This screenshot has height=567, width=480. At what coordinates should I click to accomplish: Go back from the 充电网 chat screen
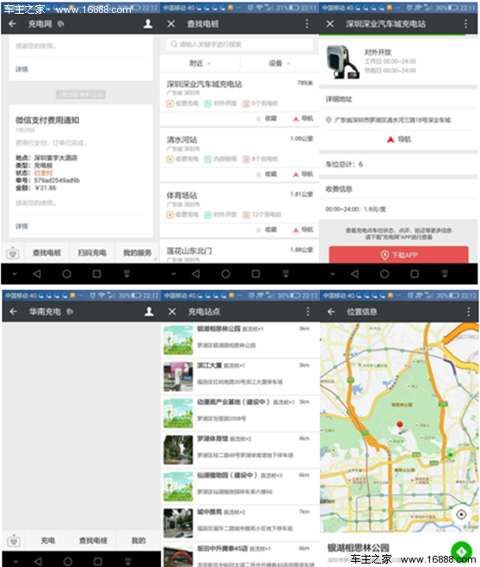pyautogui.click(x=12, y=24)
